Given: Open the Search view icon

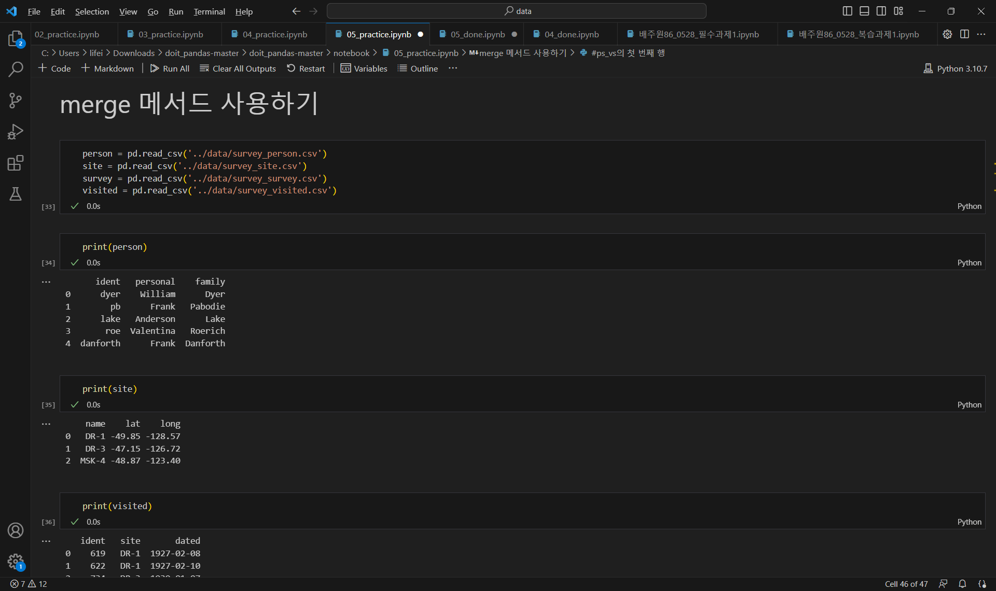Looking at the screenshot, I should coord(15,69).
